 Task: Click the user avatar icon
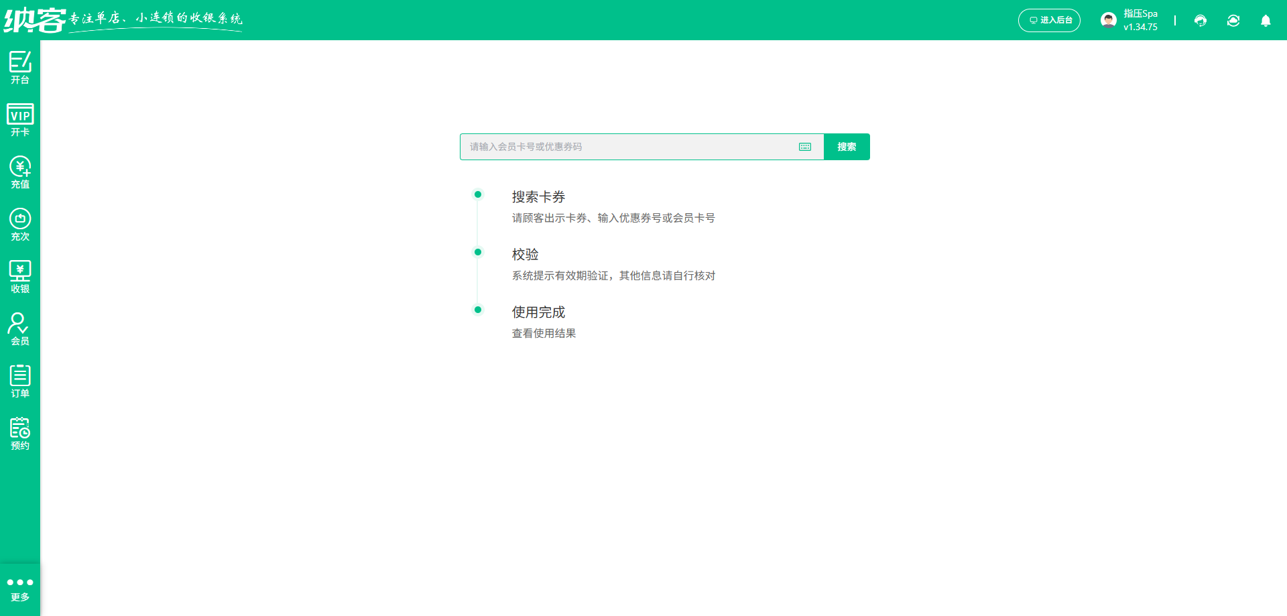coord(1109,20)
